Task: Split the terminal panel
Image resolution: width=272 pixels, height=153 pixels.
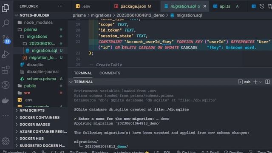Action: (267, 82)
